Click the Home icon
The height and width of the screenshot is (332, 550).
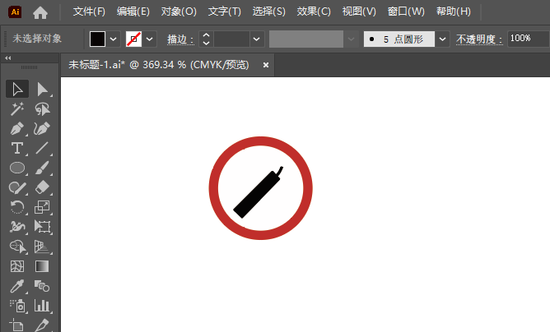pos(40,12)
